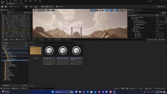Click the Browse content icon next to save

[6, 7]
